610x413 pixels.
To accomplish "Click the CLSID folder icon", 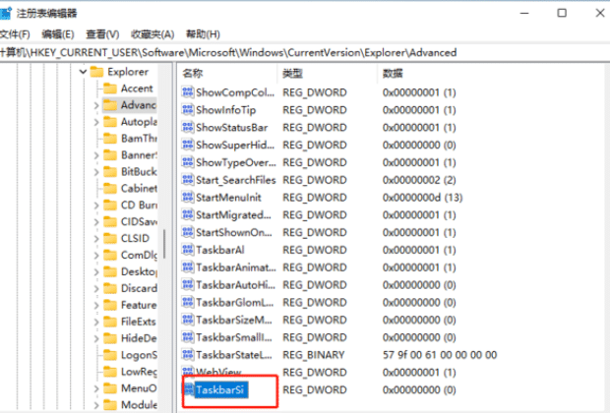I will point(110,238).
